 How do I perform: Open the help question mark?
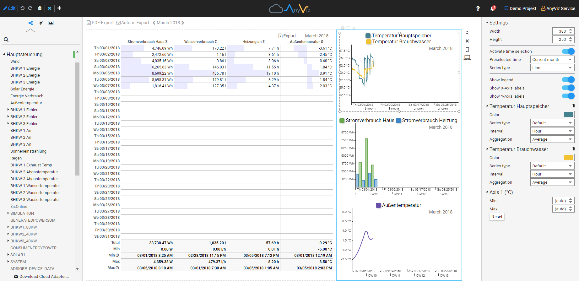click(478, 8)
